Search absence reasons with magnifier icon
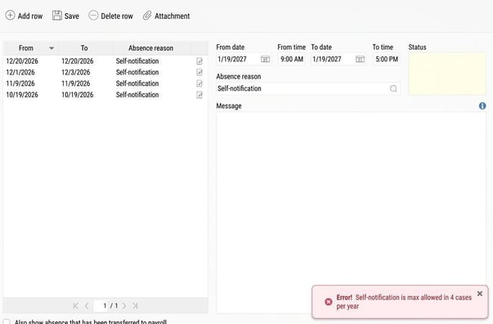 pos(393,88)
